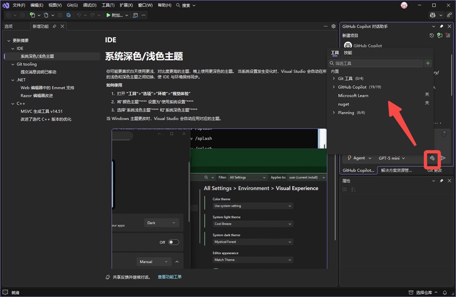The image size is (456, 297).
Task: Open the Git(G) menu
Action: pos(72,5)
